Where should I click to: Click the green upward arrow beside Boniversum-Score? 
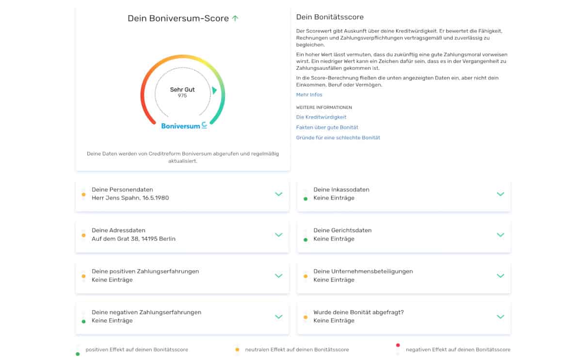point(235,18)
